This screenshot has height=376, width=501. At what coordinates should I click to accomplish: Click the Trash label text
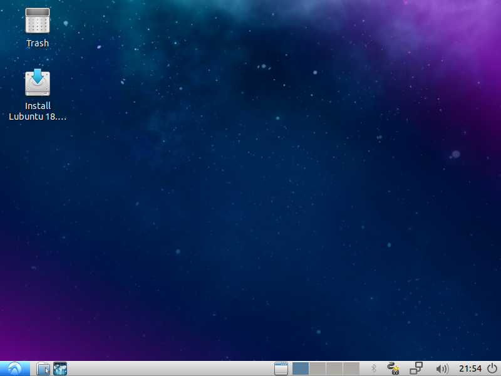38,43
